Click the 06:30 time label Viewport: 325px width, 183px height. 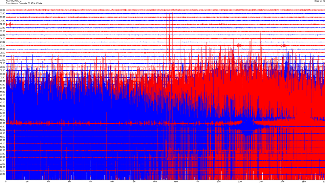tap(2, 56)
